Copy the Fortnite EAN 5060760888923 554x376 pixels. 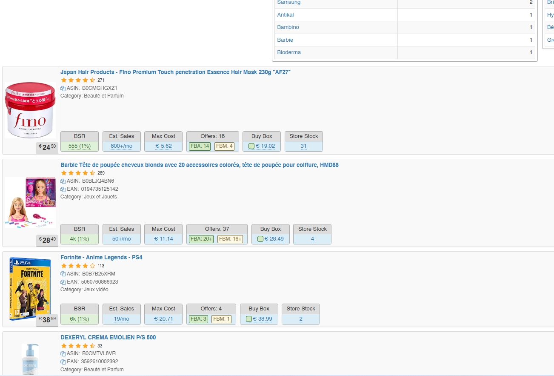pos(63,282)
